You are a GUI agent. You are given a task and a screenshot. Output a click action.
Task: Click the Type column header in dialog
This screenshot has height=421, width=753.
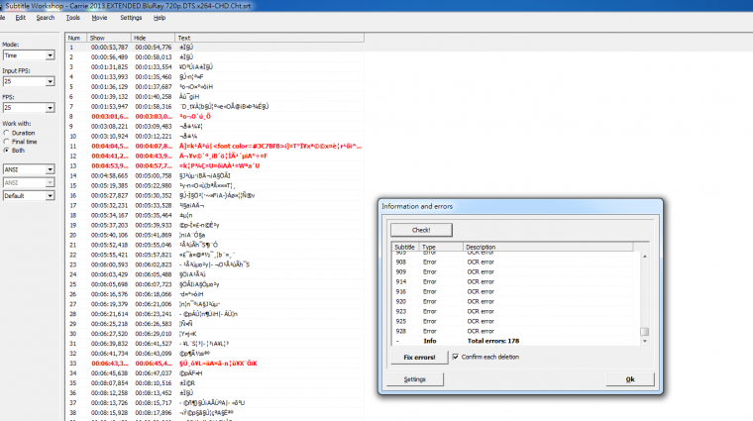point(441,247)
